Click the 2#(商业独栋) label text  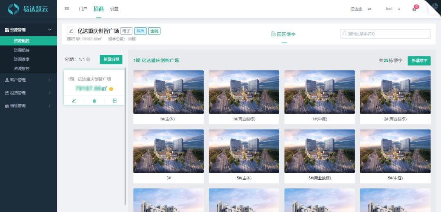(395, 119)
